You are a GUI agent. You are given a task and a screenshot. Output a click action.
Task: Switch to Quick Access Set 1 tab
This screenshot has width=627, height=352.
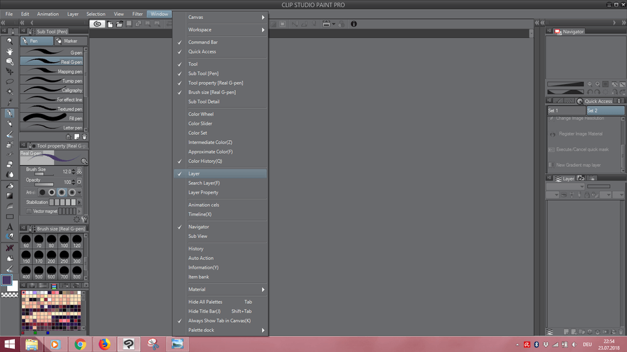(x=566, y=111)
